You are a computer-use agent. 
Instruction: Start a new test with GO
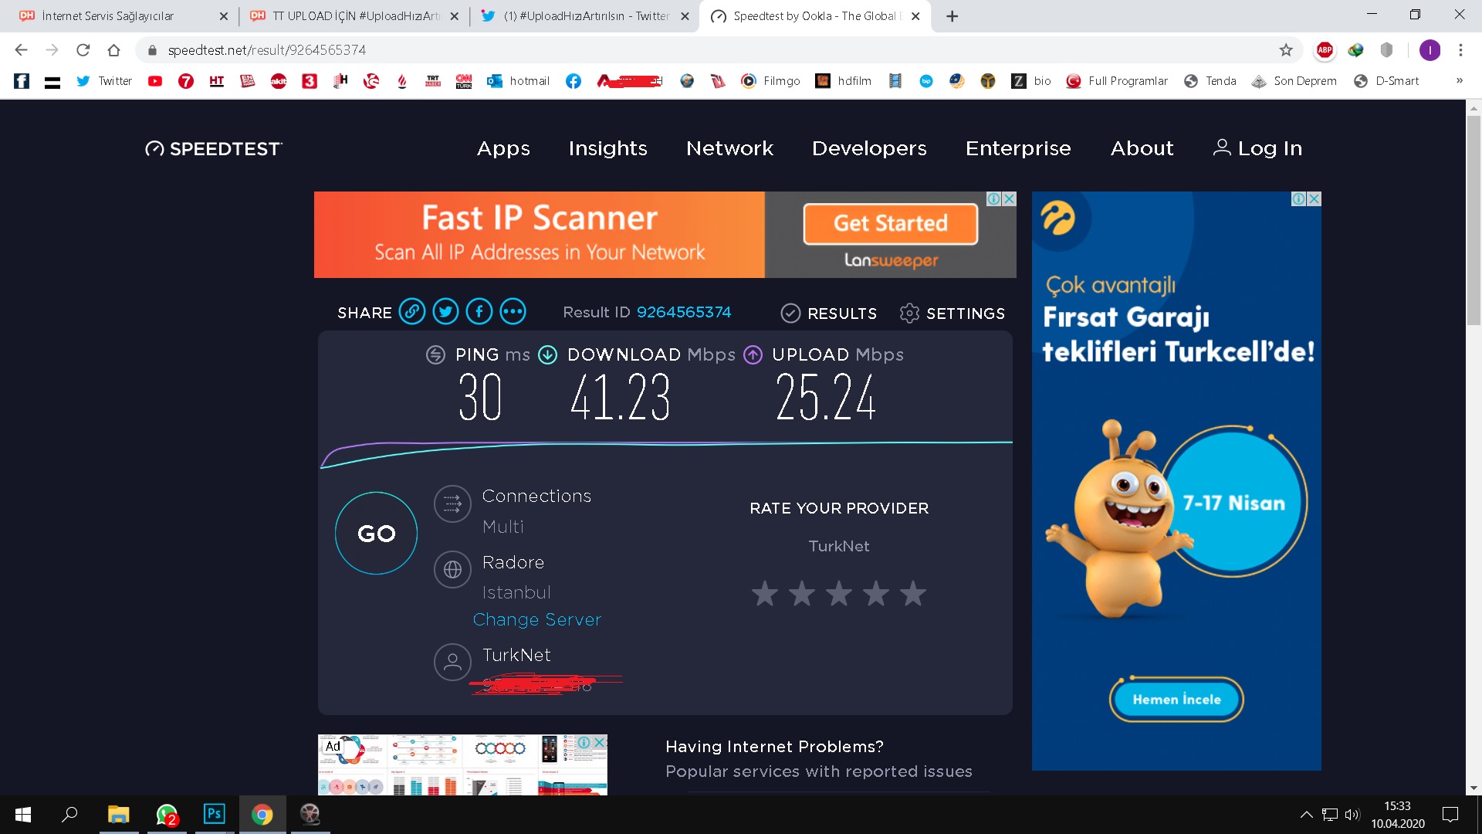[377, 533]
